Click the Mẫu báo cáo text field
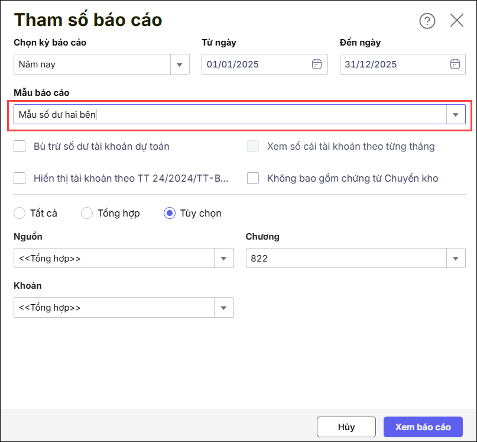This screenshot has height=442, width=477. pyautogui.click(x=228, y=115)
